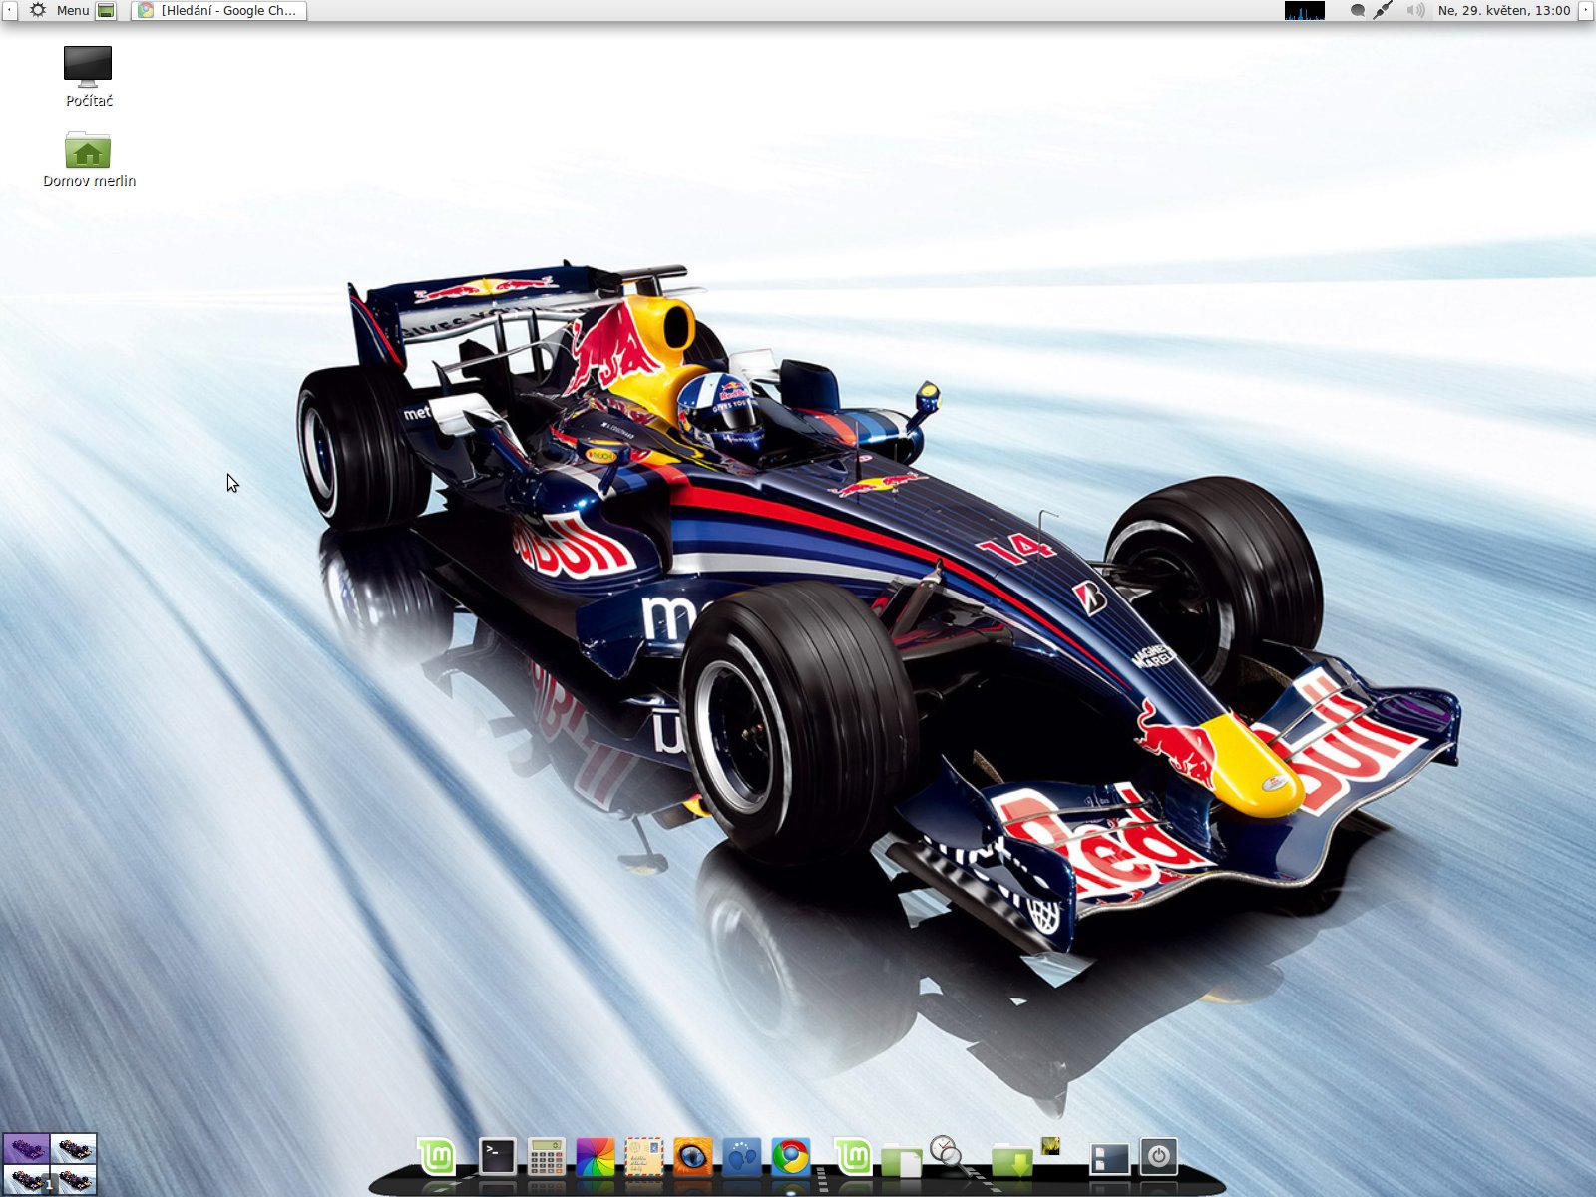This screenshot has width=1596, height=1197.
Task: Switch to the top-right workspace
Action: (74, 1149)
